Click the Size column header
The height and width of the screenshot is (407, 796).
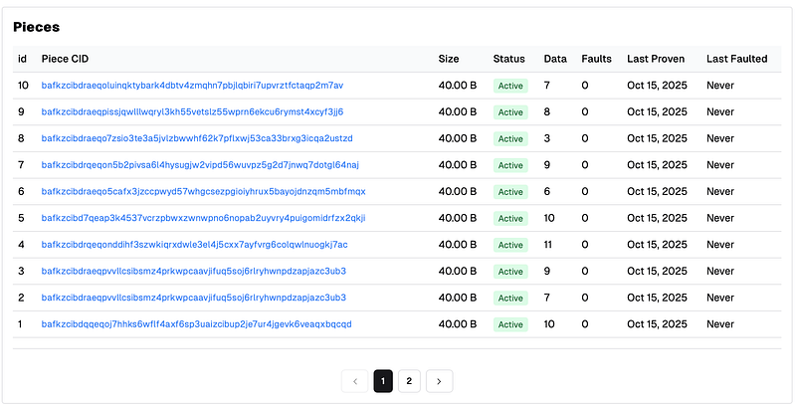[449, 59]
